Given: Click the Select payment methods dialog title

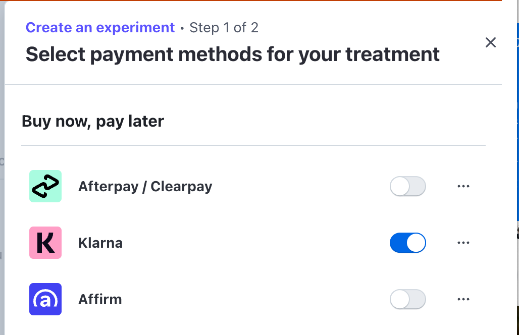Looking at the screenshot, I should (232, 54).
